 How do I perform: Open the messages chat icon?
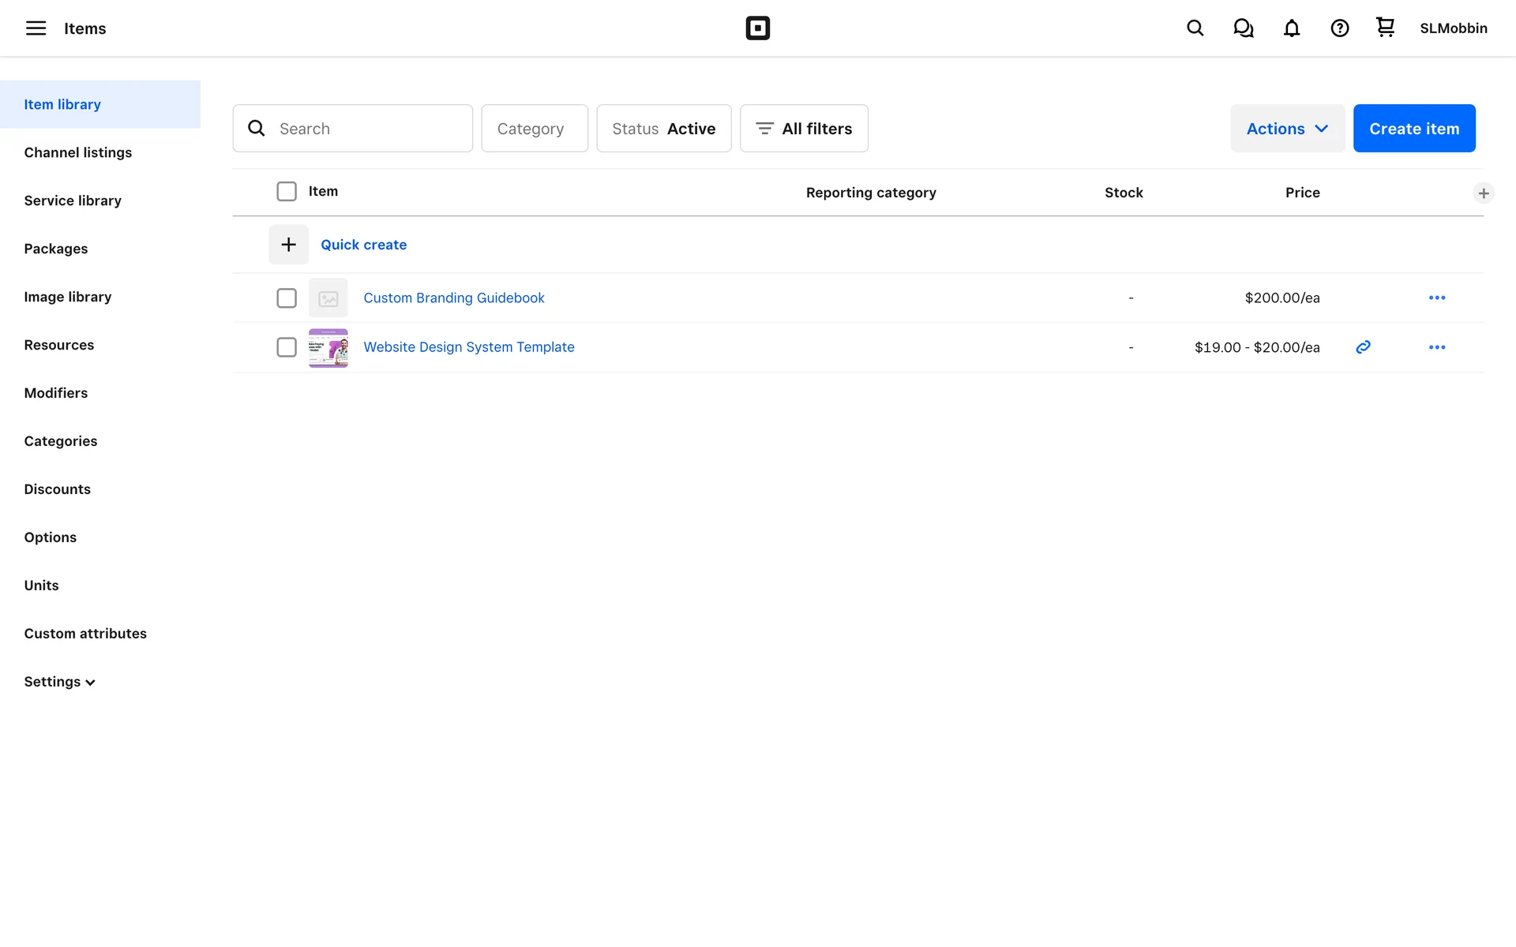(x=1243, y=28)
